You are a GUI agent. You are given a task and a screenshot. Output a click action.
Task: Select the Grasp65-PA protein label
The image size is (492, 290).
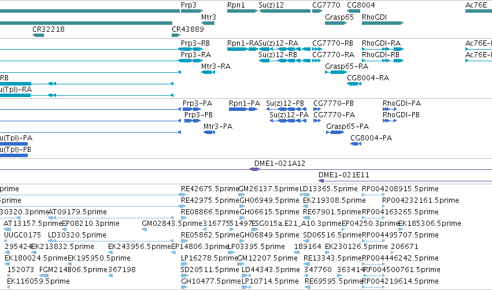(347, 127)
